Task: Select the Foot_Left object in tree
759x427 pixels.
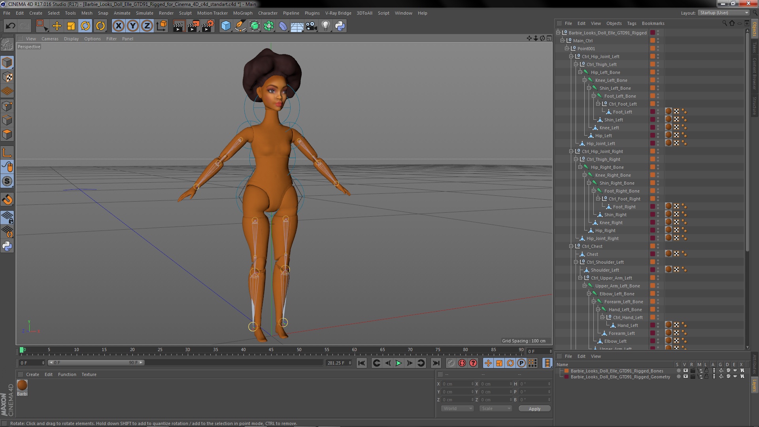Action: click(622, 112)
